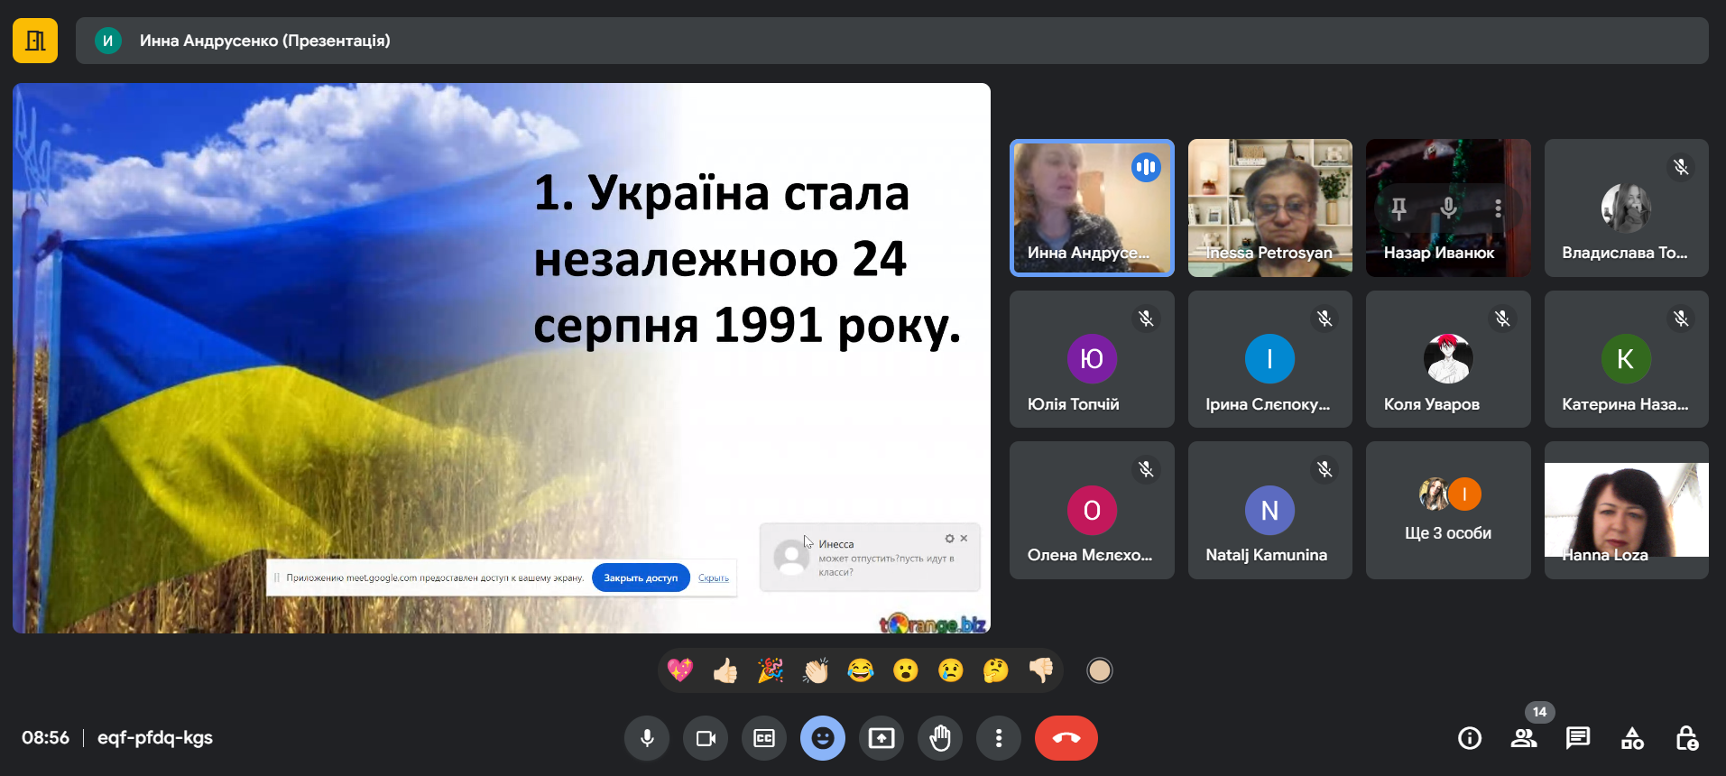This screenshot has height=776, width=1726.
Task: Open host controls lock icon
Action: point(1686,738)
